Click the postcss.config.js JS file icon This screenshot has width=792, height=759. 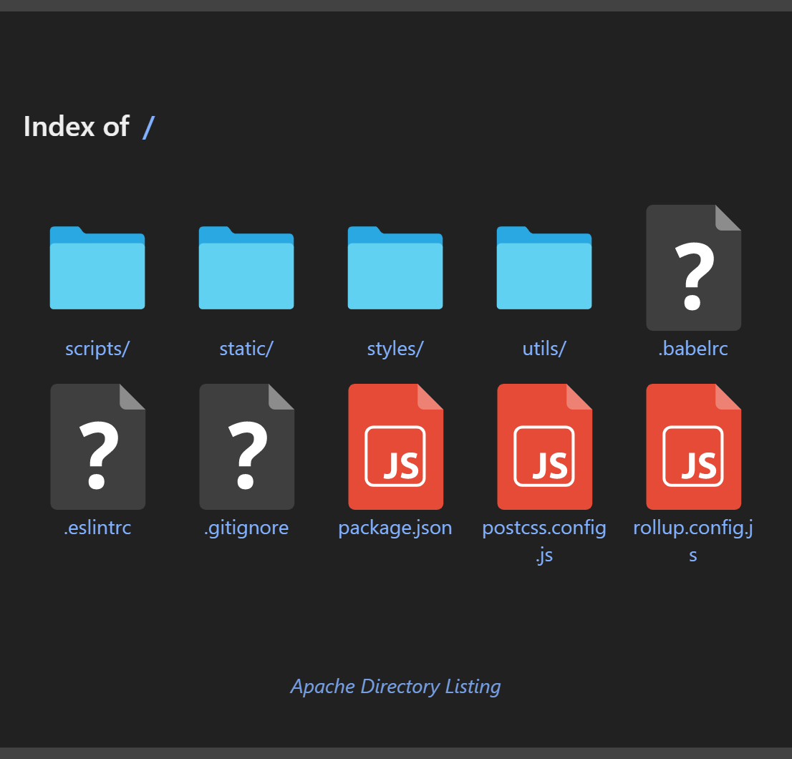click(x=544, y=447)
